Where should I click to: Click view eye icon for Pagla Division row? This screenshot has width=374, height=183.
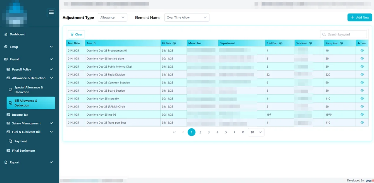pos(362,74)
